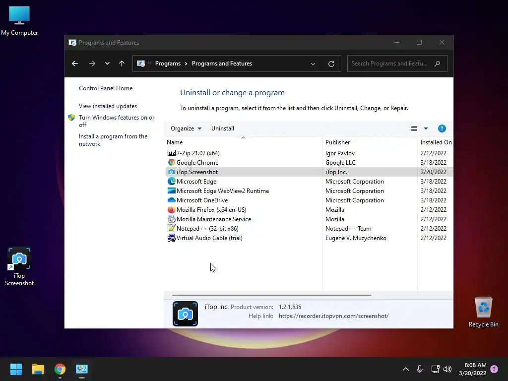508x381 pixels.
Task: Open recent locations dropdown chevron
Action: tap(107, 63)
